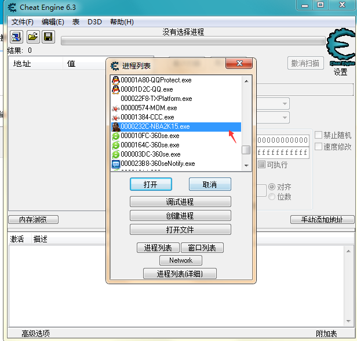This screenshot has height=341, width=357.
Task: Click the 打开文件 button
Action: coord(180,230)
